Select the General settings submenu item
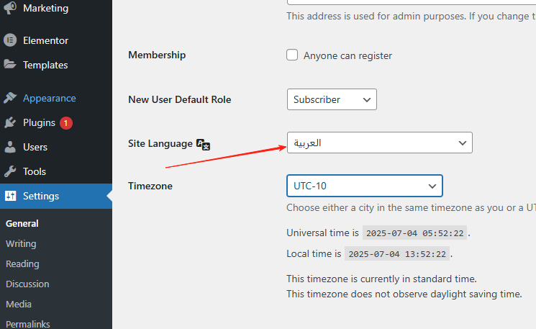 (x=22, y=223)
